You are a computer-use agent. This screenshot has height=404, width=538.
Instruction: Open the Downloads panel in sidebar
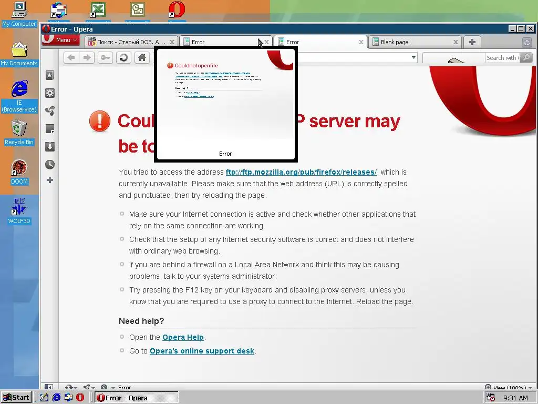click(50, 147)
